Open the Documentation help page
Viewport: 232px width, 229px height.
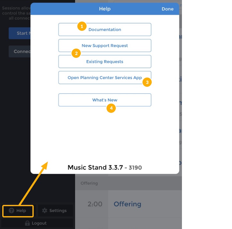point(105,30)
